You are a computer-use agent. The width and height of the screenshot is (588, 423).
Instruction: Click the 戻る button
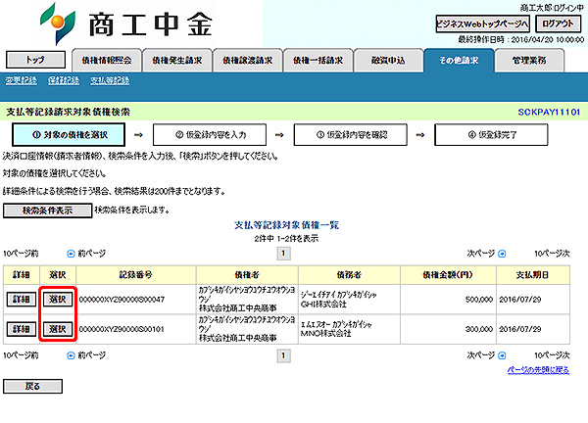[x=32, y=387]
